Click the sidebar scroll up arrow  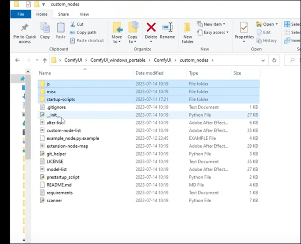point(28,72)
